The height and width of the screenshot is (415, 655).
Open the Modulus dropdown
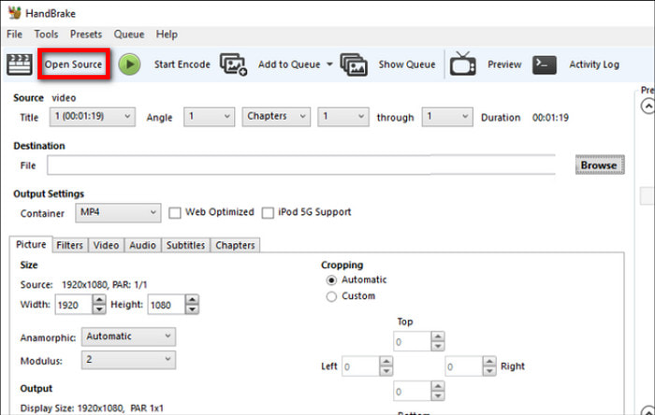[x=128, y=360]
